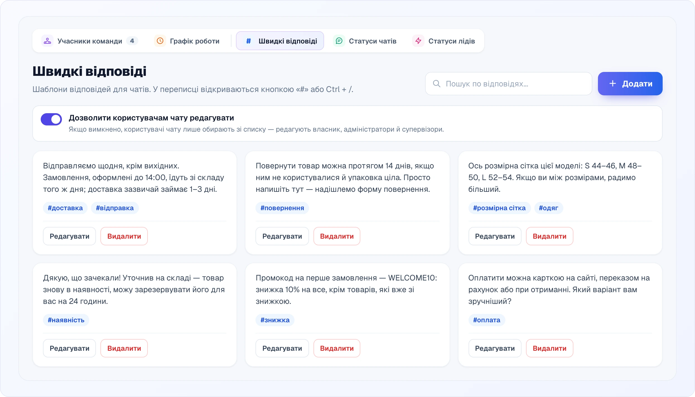The height and width of the screenshot is (397, 695).
Task: Switch to Графік роботи tab
Action: pyautogui.click(x=187, y=41)
